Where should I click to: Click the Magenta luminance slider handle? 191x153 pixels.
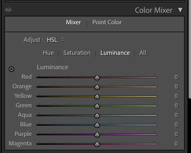[x=97, y=144]
